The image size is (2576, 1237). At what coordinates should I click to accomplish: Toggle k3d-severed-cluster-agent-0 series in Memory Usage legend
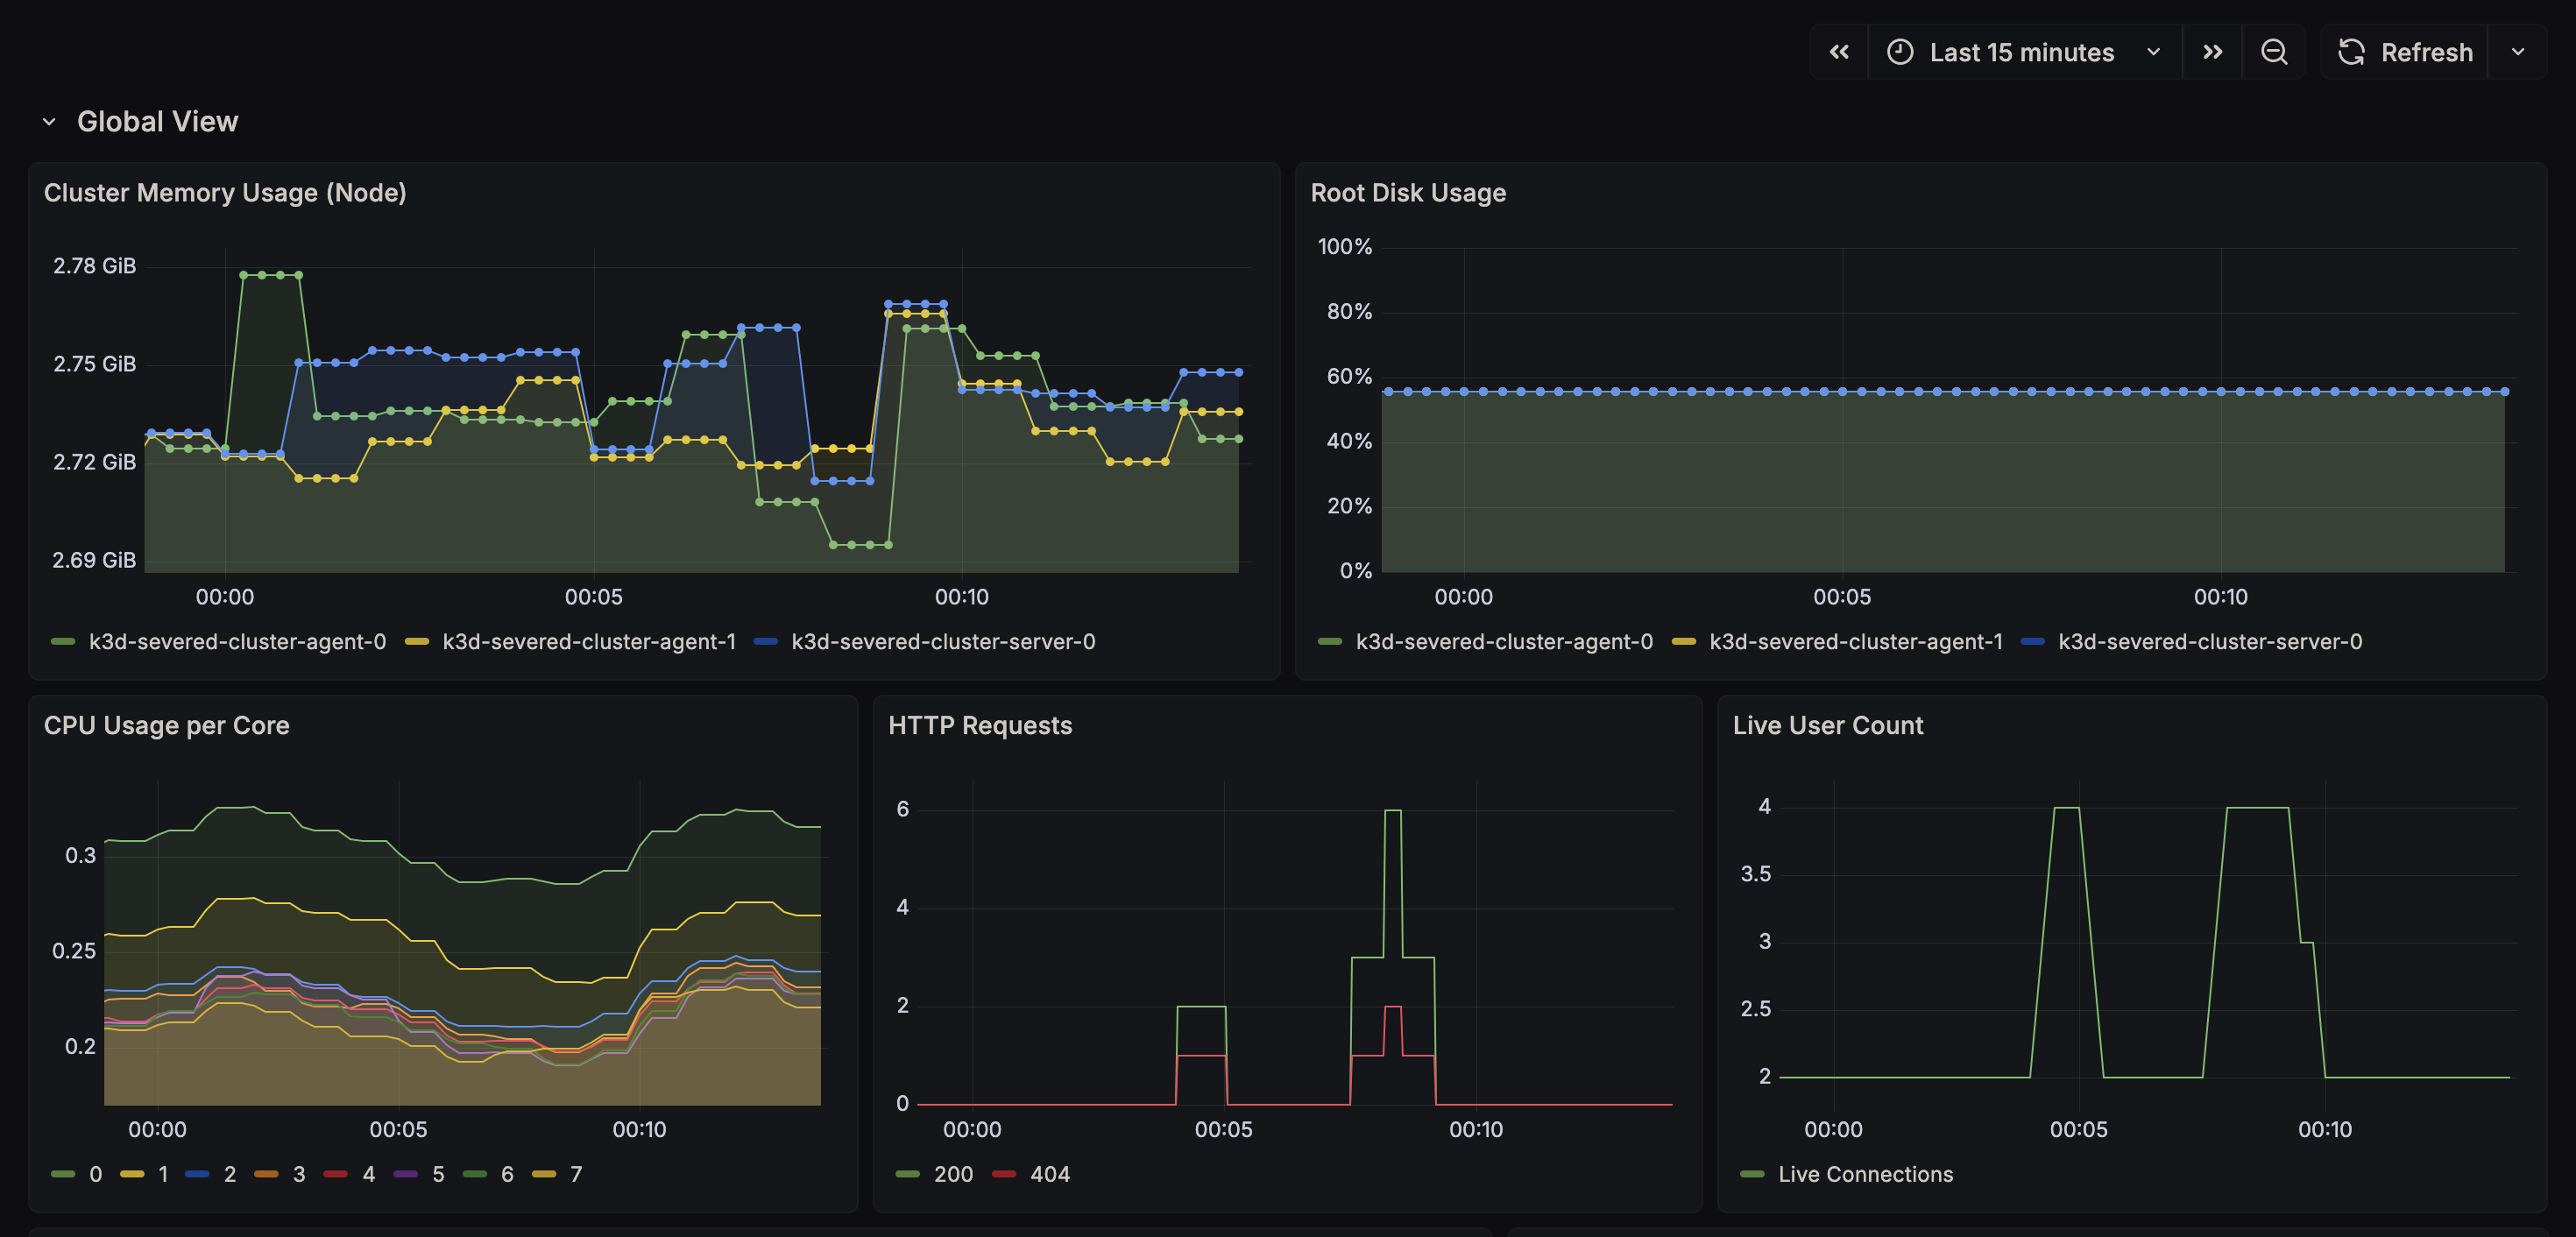236,642
